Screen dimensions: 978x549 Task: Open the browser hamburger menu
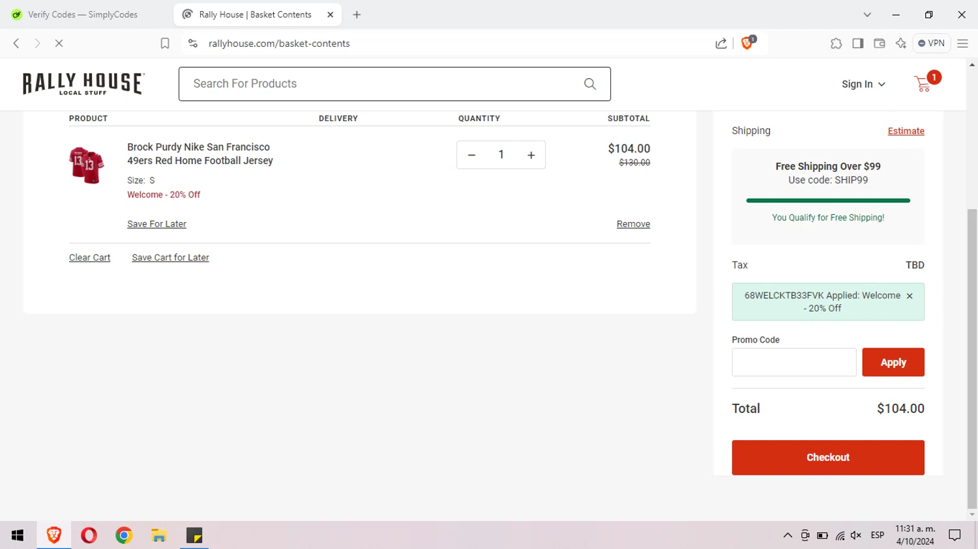(963, 43)
